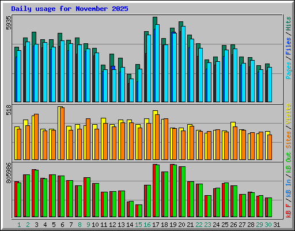The image size is (295, 231).
Task: Click the day 3 green kB out bar
Action: (x=36, y=193)
